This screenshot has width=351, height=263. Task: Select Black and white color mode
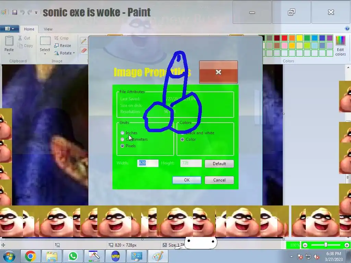[197, 133]
